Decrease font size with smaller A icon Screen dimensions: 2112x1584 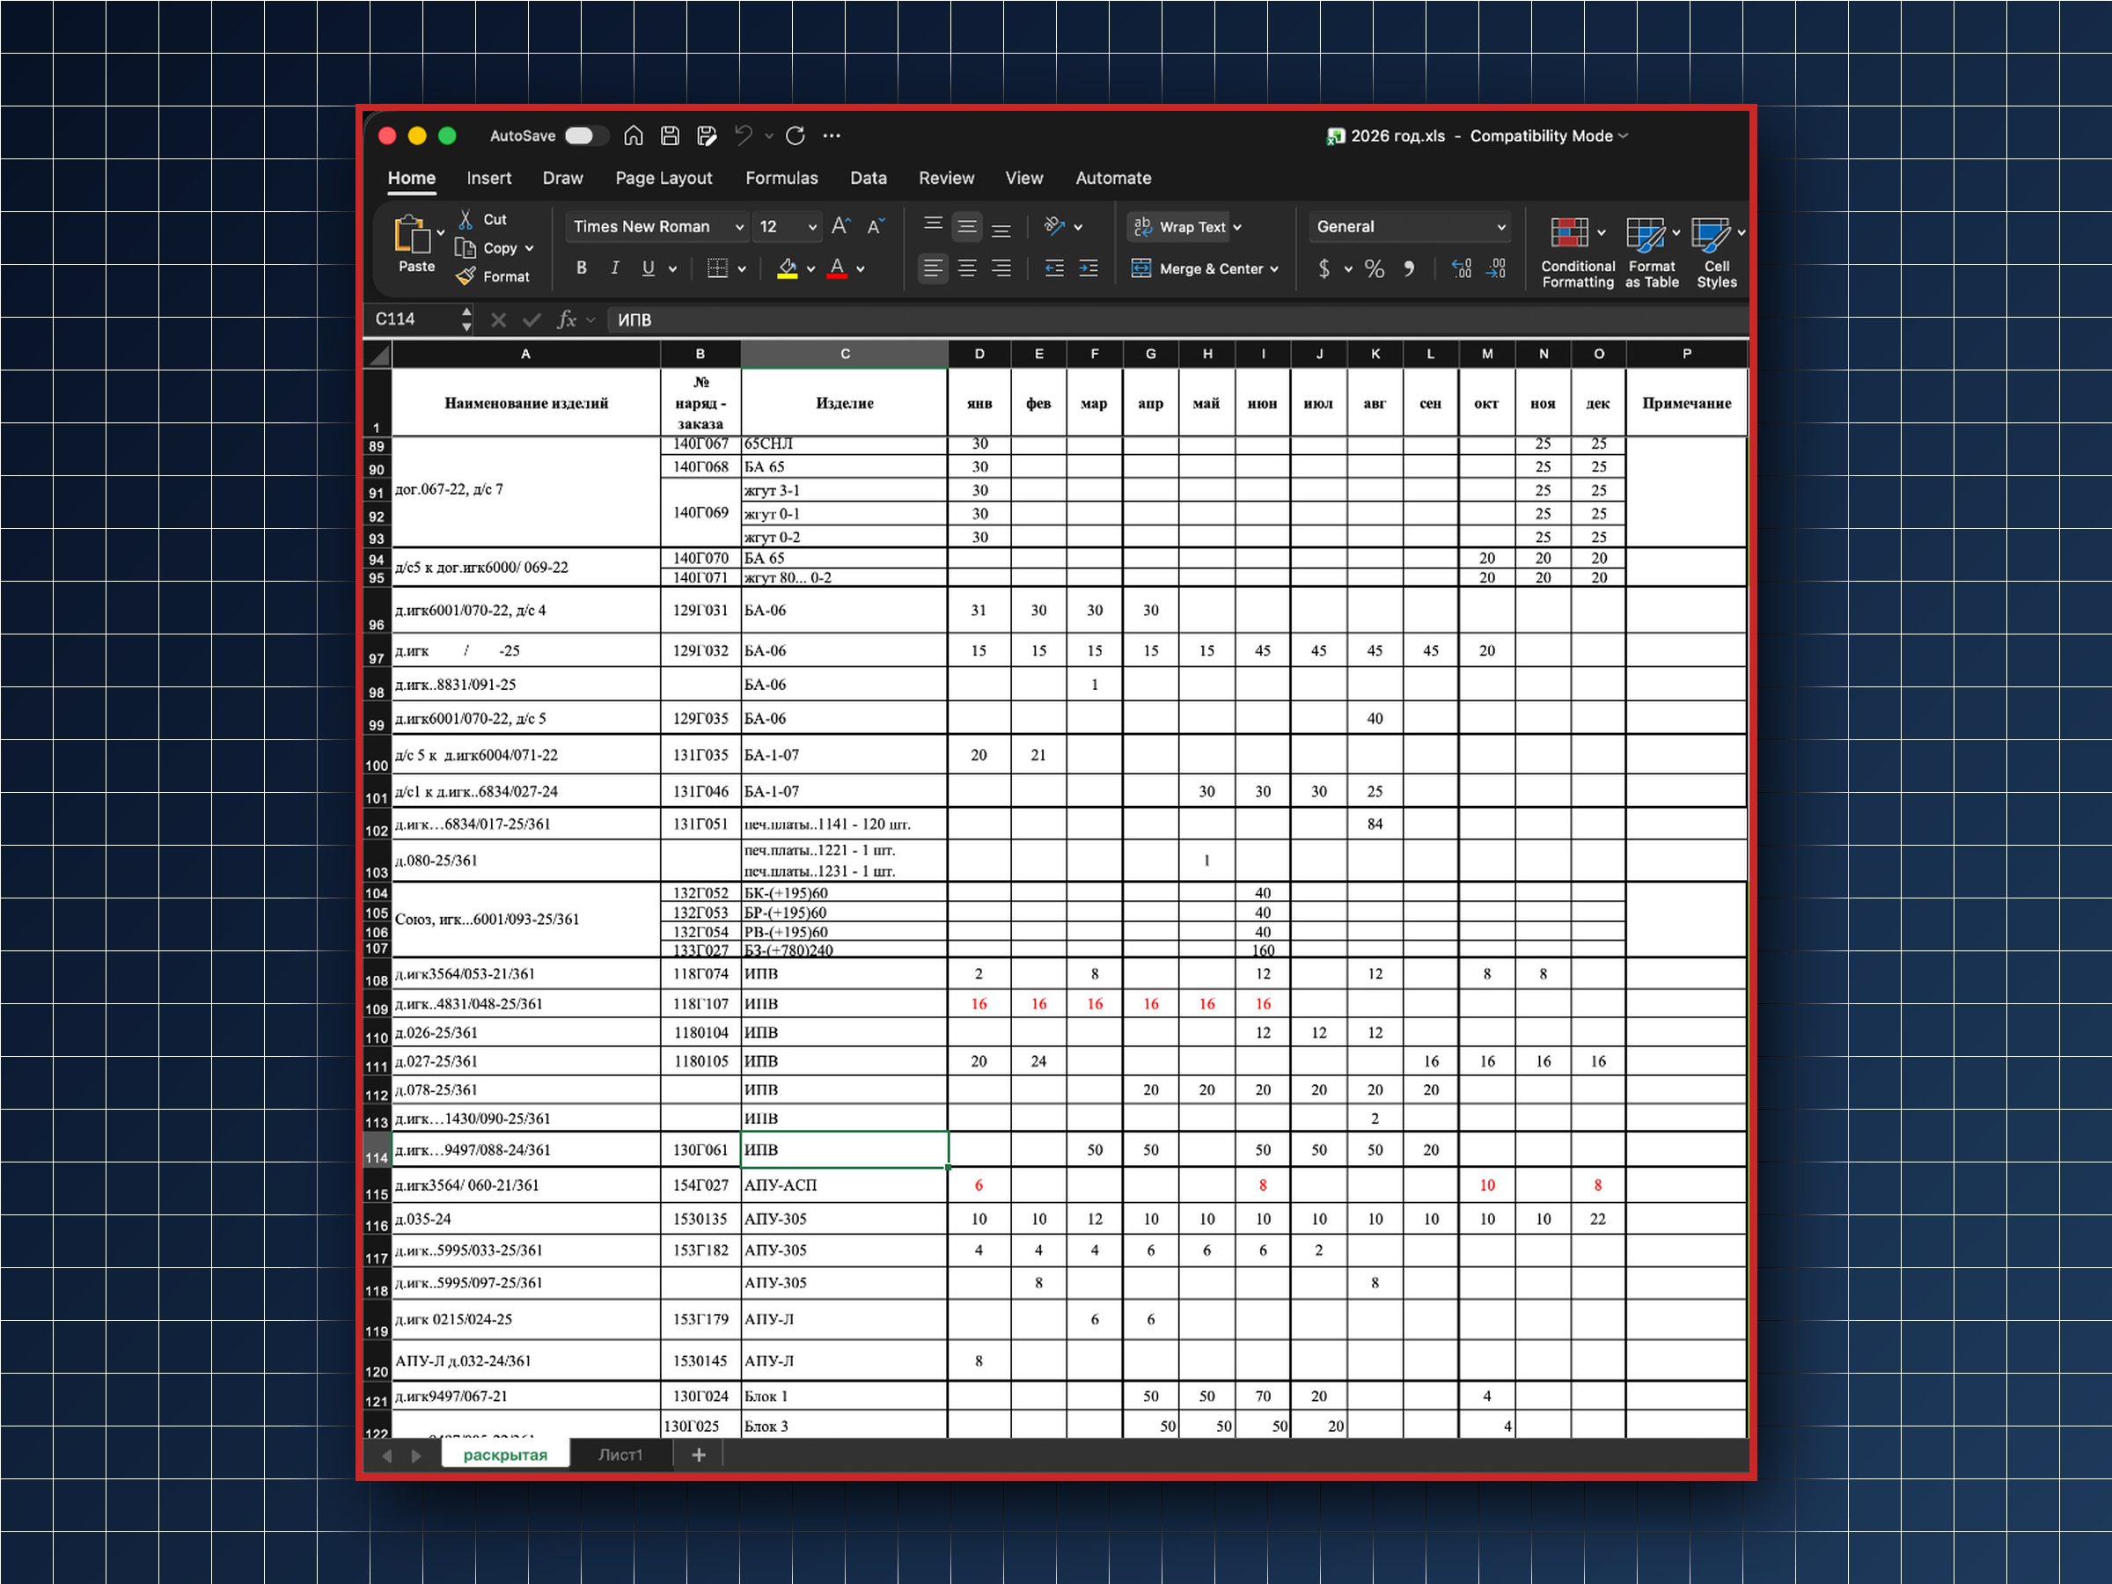tap(875, 226)
